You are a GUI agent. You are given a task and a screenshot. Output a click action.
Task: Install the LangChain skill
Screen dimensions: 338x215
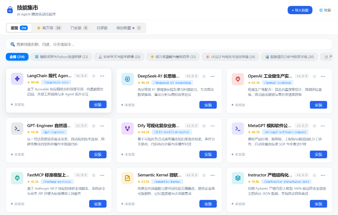tap(98, 105)
